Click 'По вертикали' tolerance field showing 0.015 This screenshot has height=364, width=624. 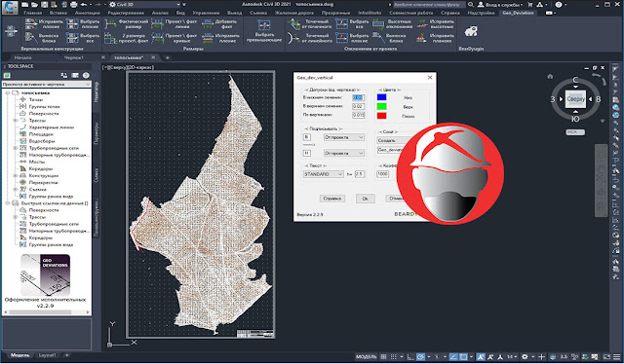(x=358, y=115)
